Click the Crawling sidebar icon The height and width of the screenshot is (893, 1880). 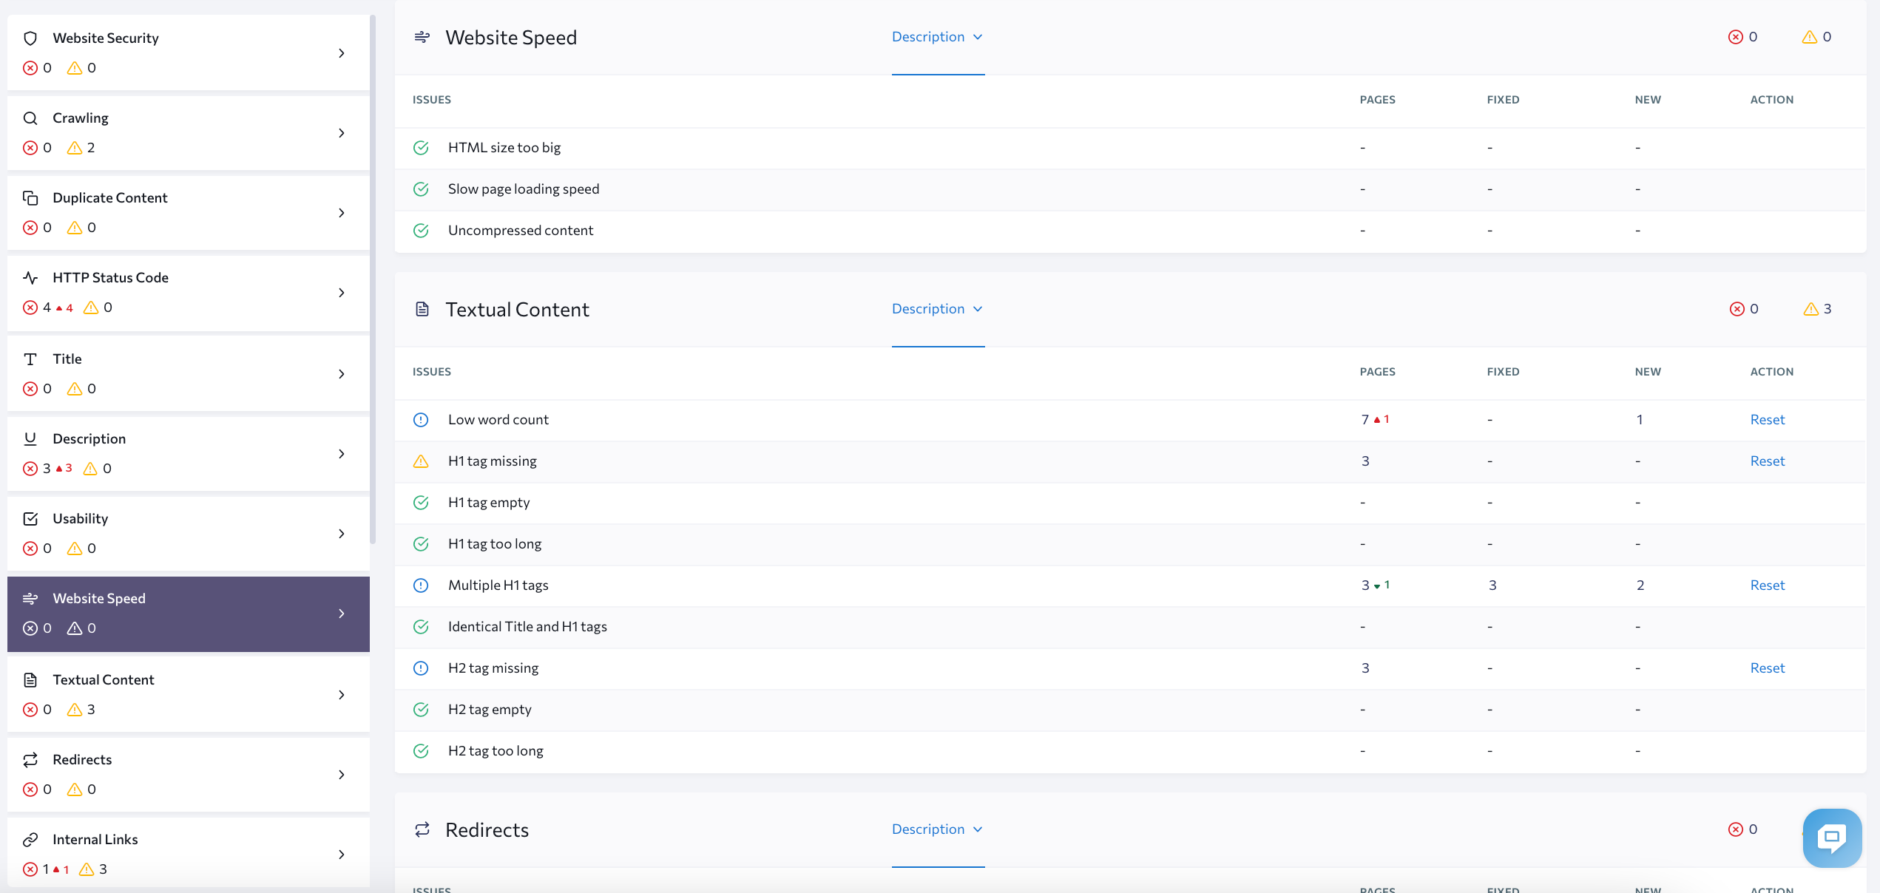[x=31, y=118]
